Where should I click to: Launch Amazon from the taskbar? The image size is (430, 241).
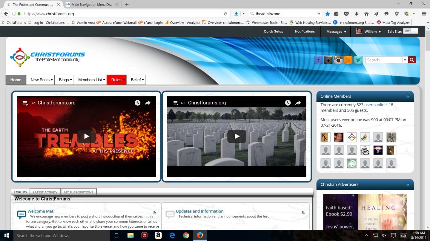click(158, 235)
